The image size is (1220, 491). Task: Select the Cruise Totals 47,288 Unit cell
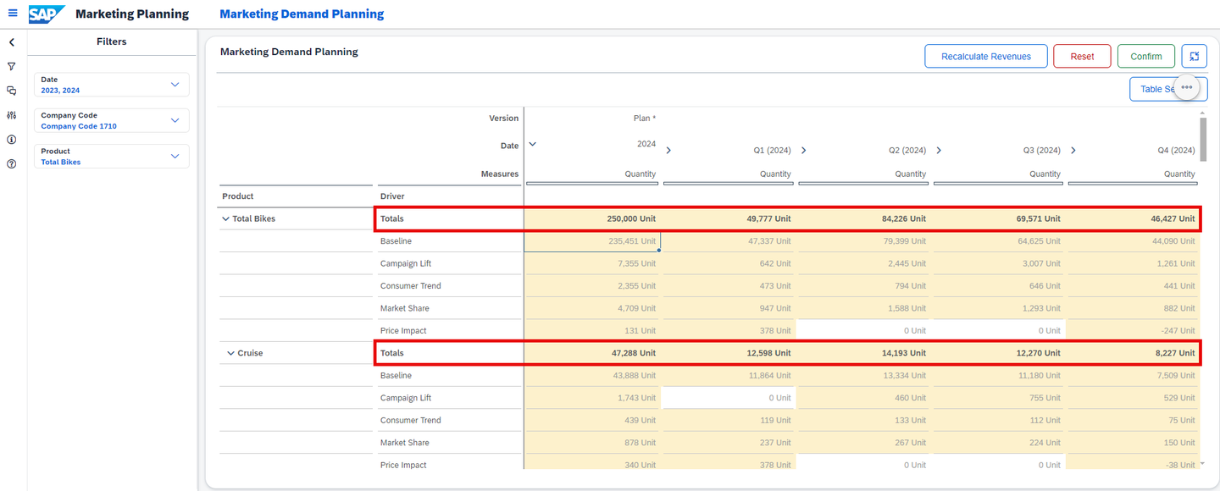point(592,353)
